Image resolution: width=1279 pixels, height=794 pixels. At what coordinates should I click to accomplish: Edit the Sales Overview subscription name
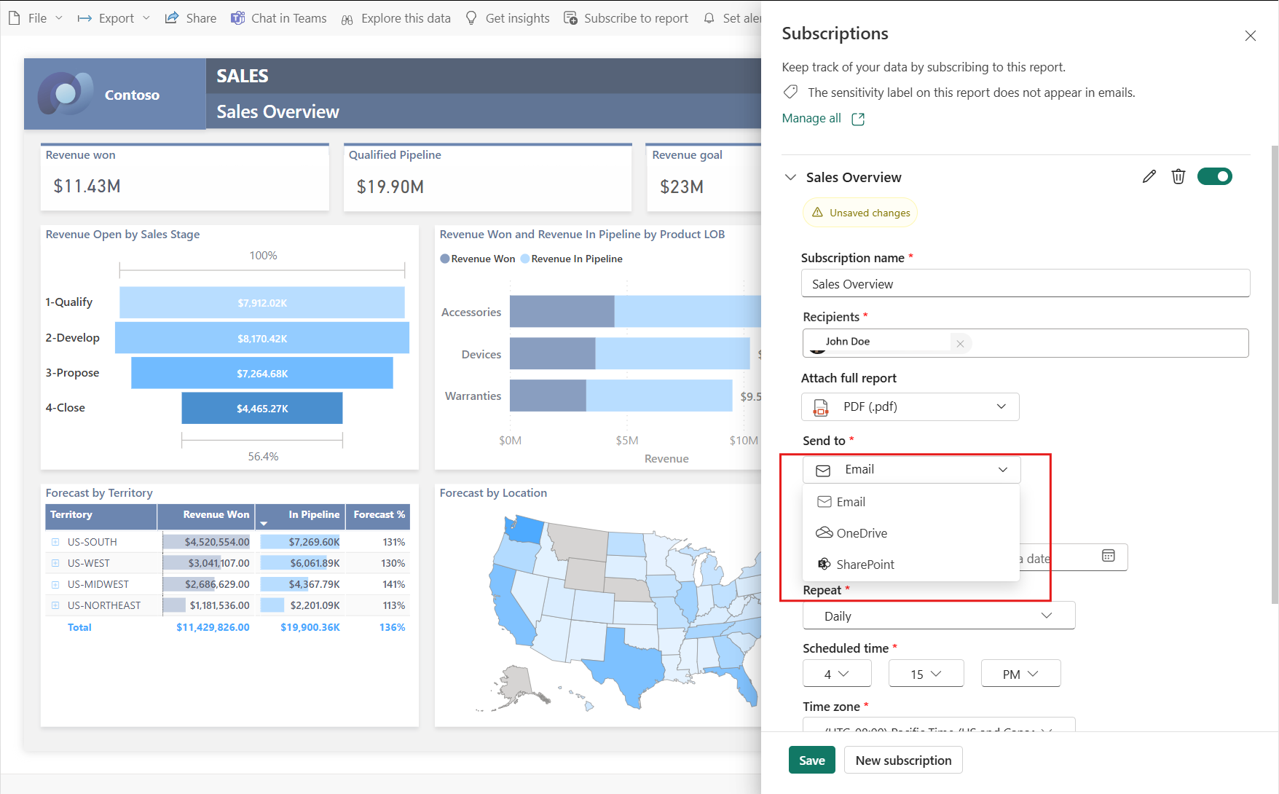pyautogui.click(x=1149, y=176)
